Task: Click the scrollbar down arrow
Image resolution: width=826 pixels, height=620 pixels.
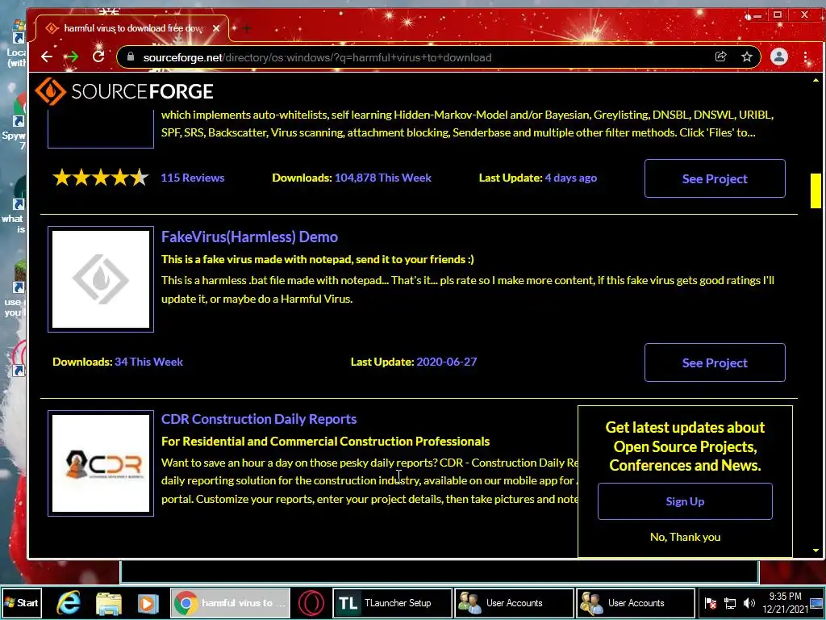Action: [x=816, y=551]
